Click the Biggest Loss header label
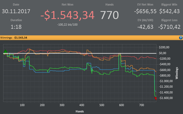This screenshot has height=114, width=183. coord(169,20)
